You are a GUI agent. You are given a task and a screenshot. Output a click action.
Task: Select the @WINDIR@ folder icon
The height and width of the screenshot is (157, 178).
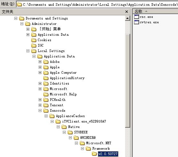tap(76, 138)
